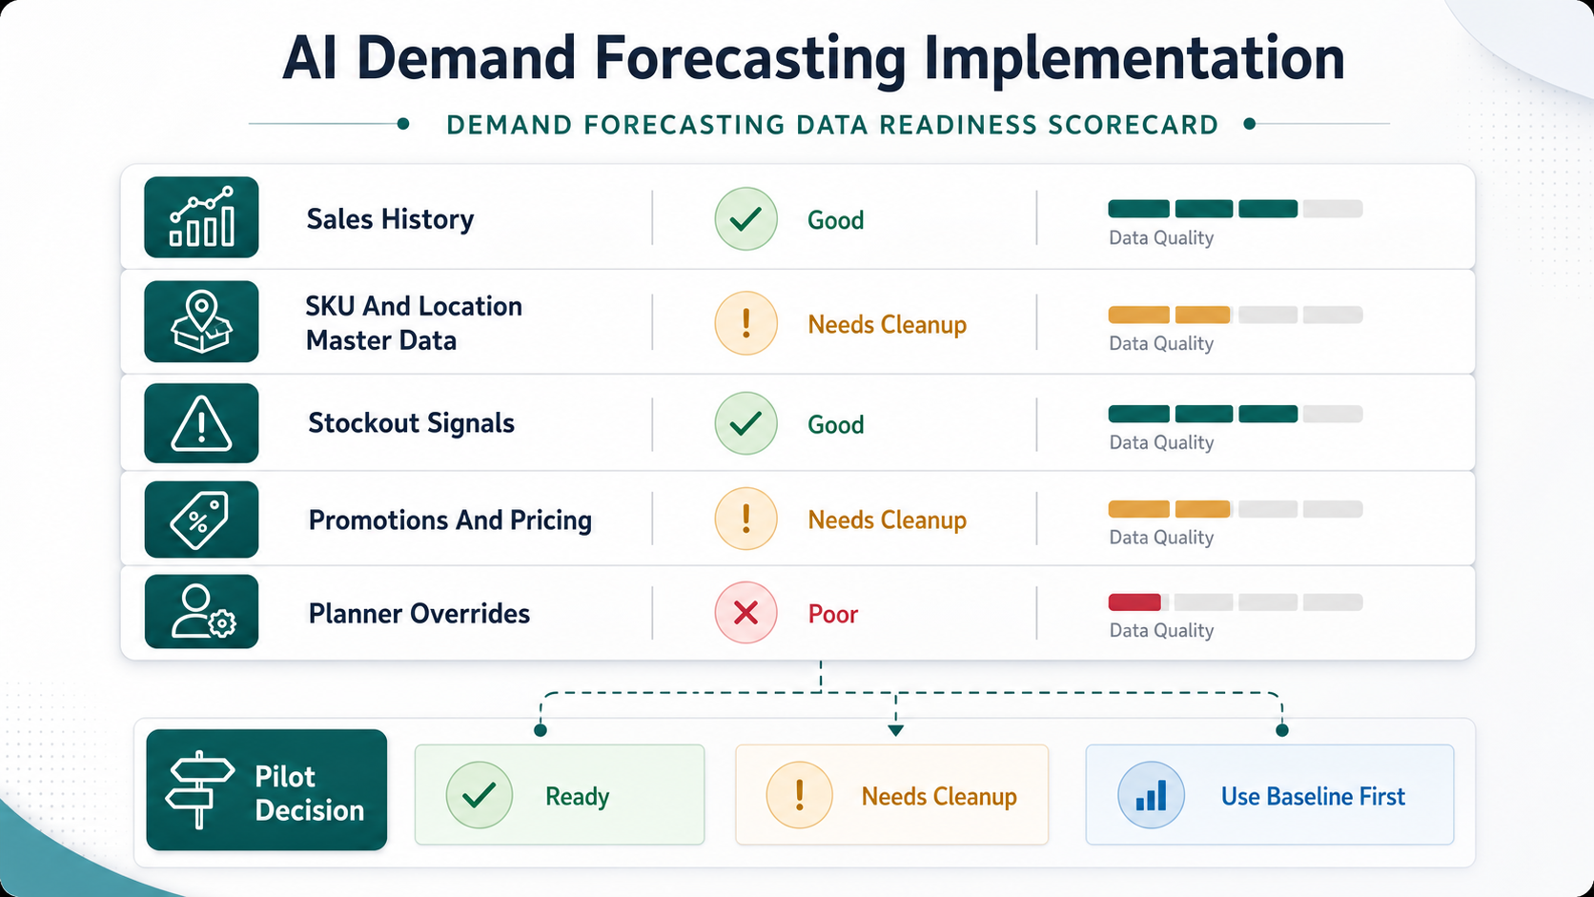This screenshot has height=897, width=1594.
Task: Click the Sales History bar chart icon
Action: 201,217
